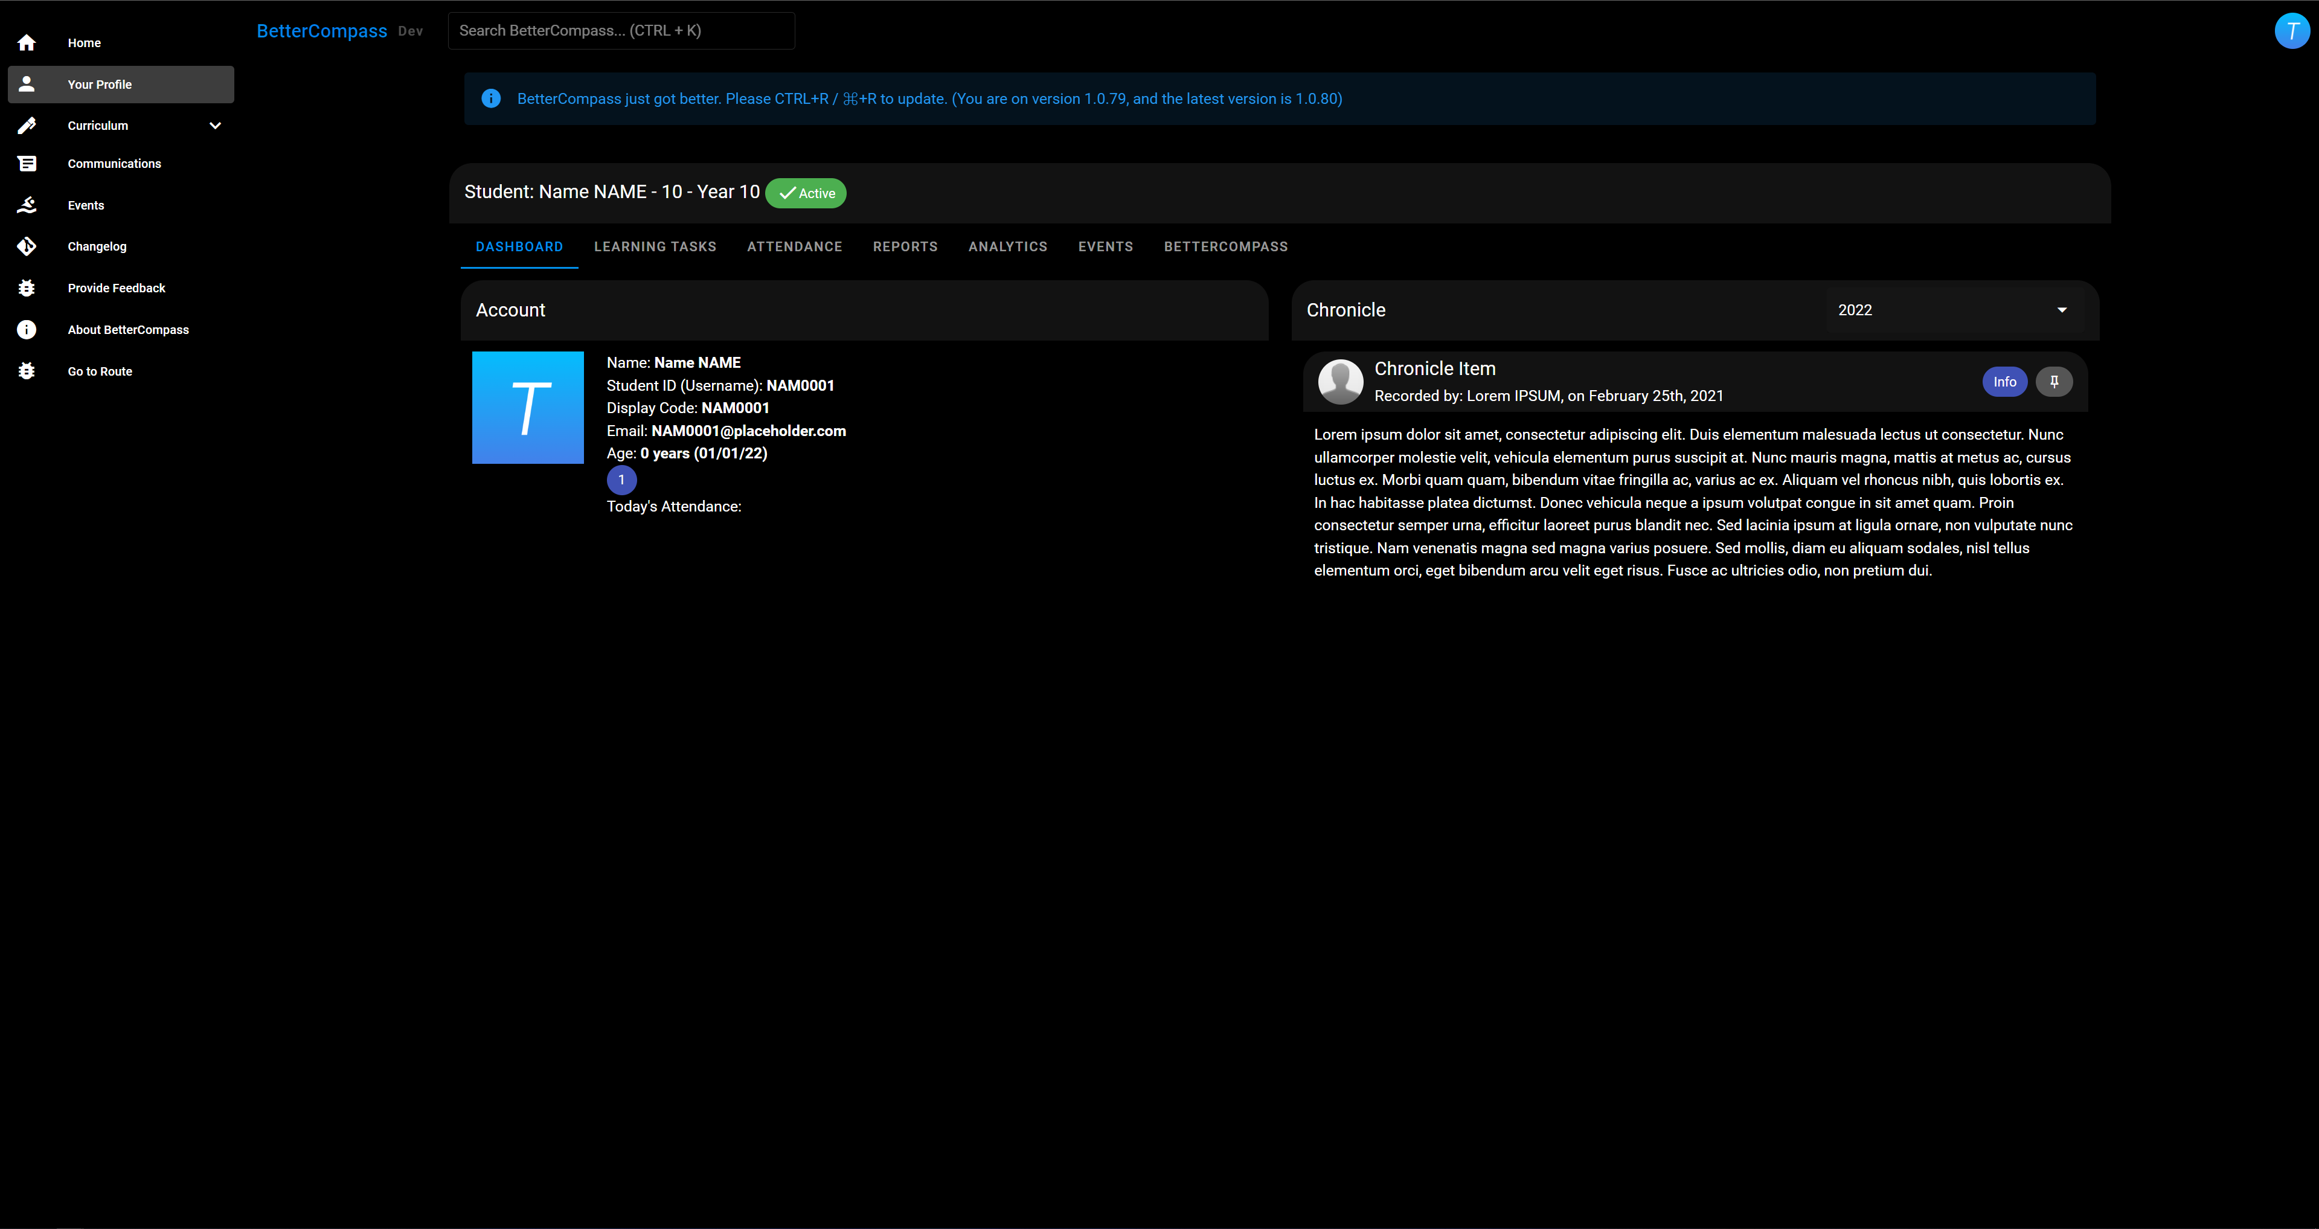The height and width of the screenshot is (1229, 2319).
Task: Click the Curriculum pencil icon
Action: click(x=27, y=125)
